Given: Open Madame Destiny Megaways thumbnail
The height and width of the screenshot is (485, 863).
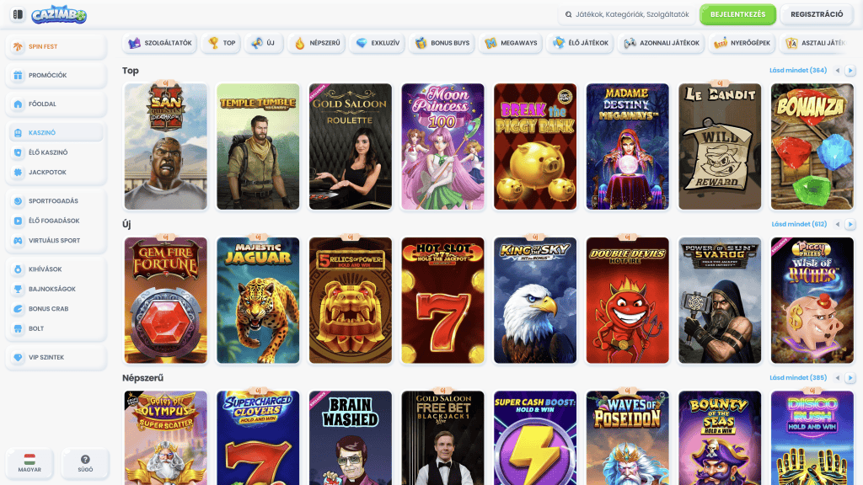Looking at the screenshot, I should coord(627,147).
